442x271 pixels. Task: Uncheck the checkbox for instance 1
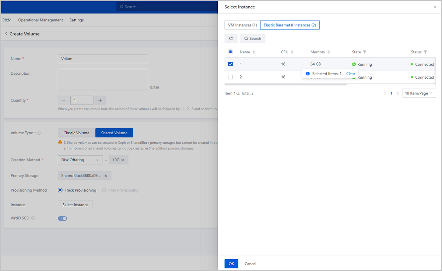coord(231,64)
